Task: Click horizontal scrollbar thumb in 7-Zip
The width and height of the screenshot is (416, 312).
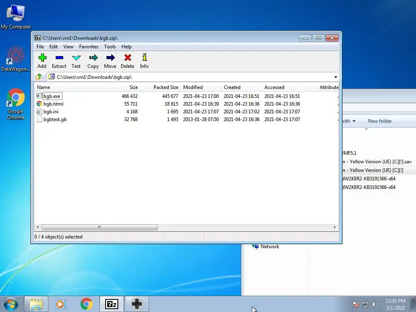Action: point(100,227)
